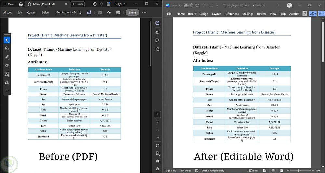The width and height of the screenshot is (325, 173).
Task: Open the File tab in Word
Action: click(169, 14)
